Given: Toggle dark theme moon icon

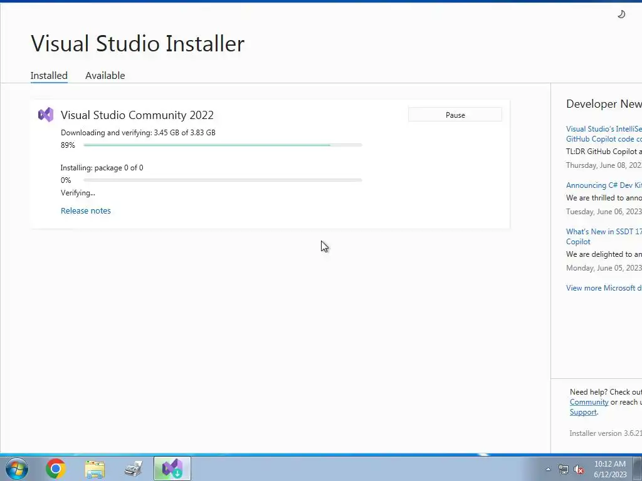Looking at the screenshot, I should 621,15.
